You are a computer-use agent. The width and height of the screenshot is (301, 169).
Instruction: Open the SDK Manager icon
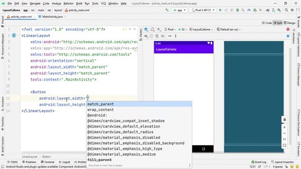click(279, 10)
